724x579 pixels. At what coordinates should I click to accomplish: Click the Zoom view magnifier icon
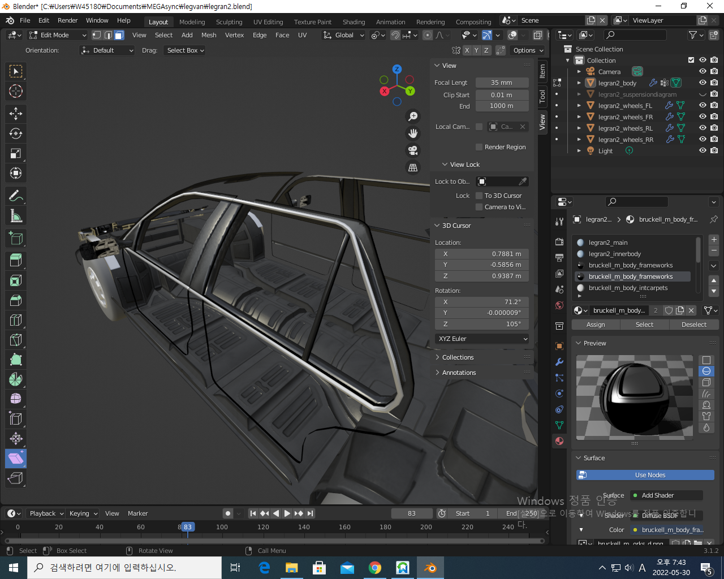point(413,116)
